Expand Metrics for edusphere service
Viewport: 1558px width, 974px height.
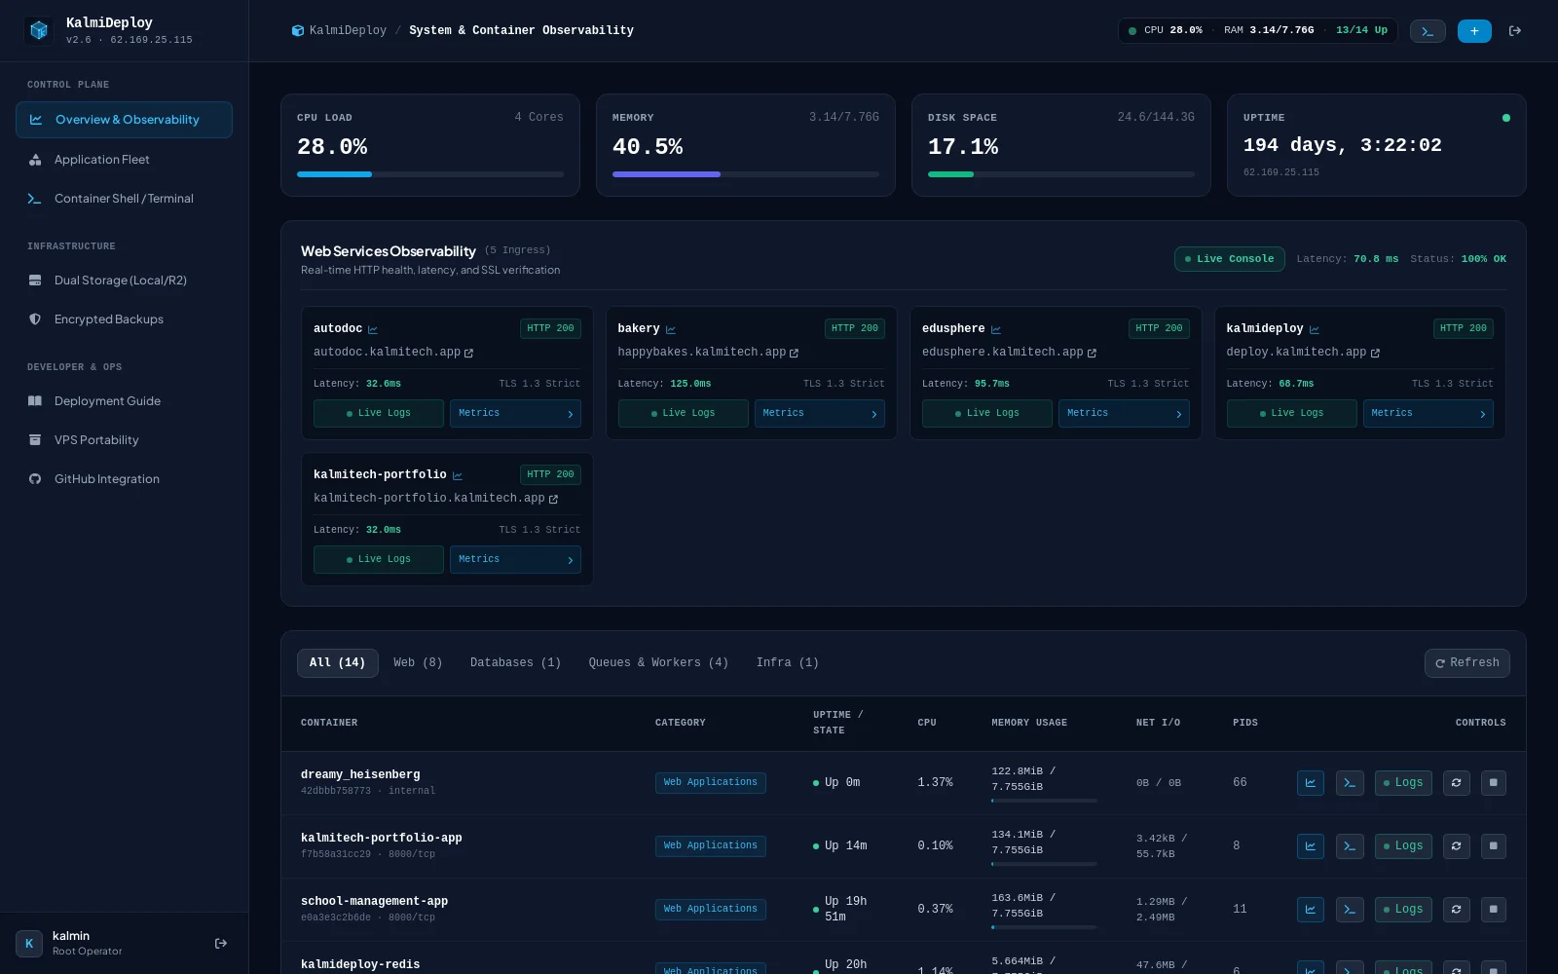click(1124, 413)
